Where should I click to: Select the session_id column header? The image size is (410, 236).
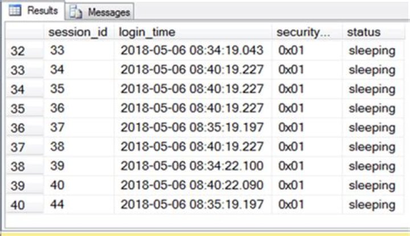coord(78,32)
